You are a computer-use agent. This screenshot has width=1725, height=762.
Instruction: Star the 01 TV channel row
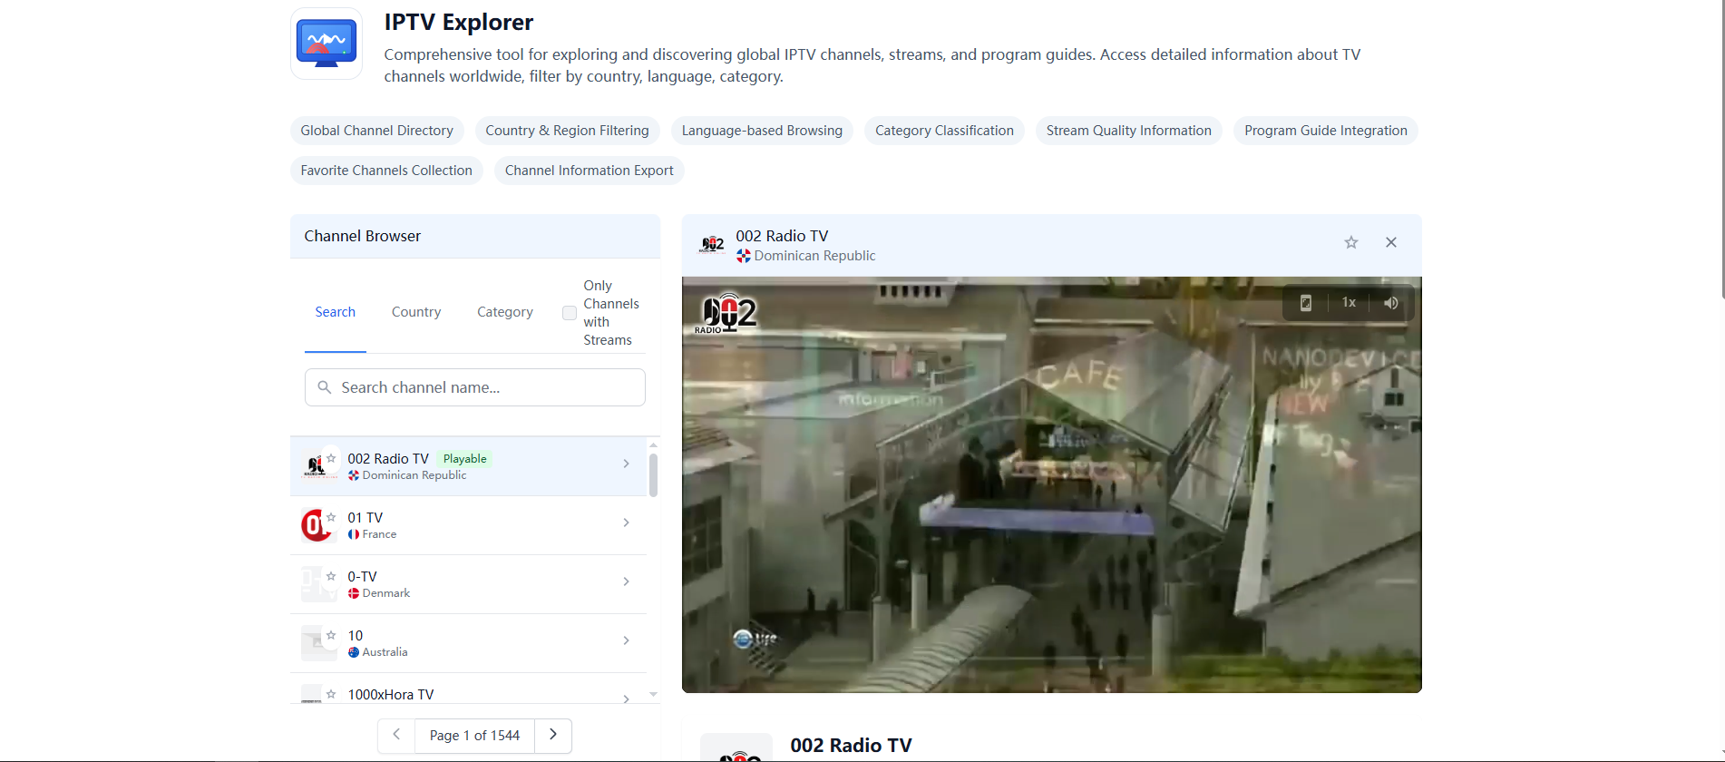331,517
